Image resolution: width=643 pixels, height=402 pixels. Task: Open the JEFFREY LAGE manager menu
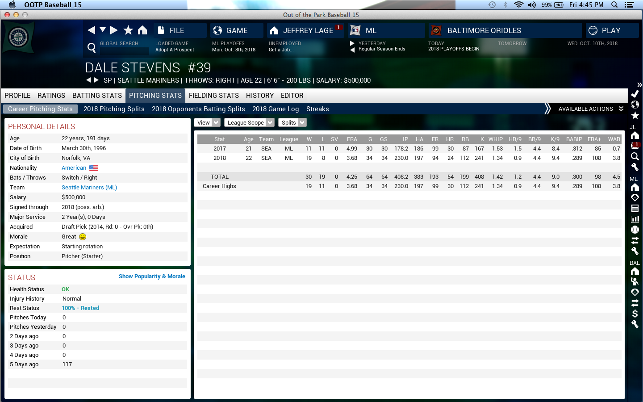(305, 30)
